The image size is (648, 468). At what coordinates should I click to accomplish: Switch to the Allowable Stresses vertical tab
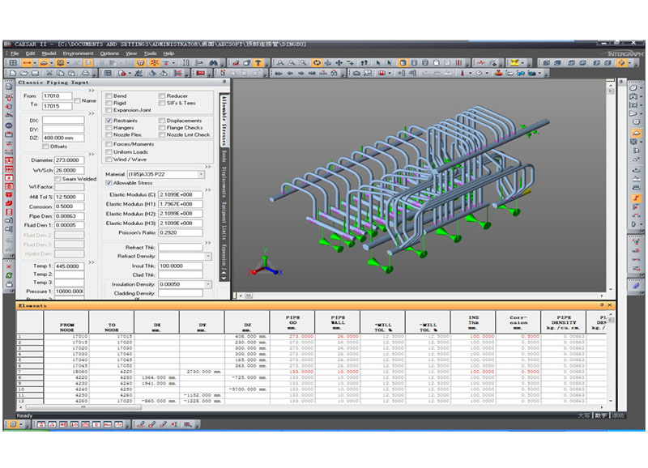pyautogui.click(x=223, y=120)
